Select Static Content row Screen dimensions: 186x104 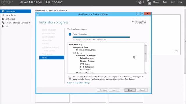click(x=85, y=70)
